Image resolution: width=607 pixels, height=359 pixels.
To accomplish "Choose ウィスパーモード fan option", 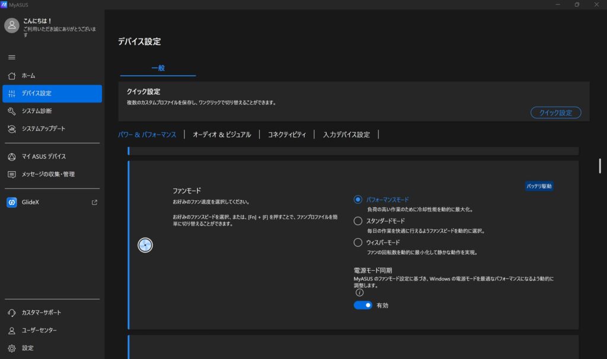I will click(x=358, y=242).
